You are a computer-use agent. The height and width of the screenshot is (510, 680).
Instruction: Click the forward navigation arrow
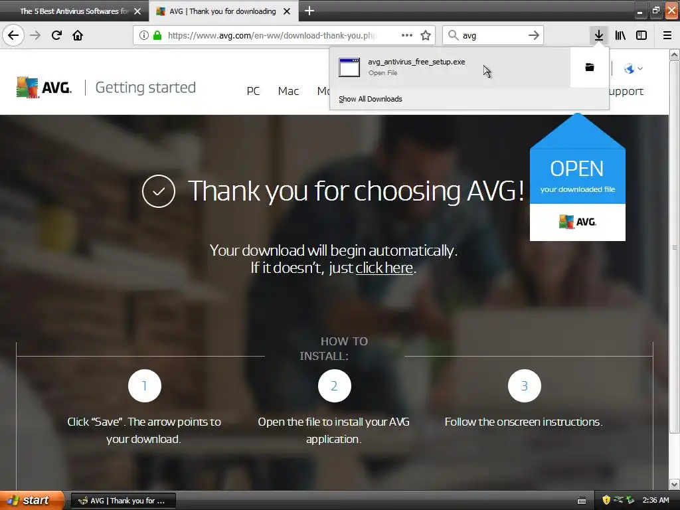[x=35, y=35]
